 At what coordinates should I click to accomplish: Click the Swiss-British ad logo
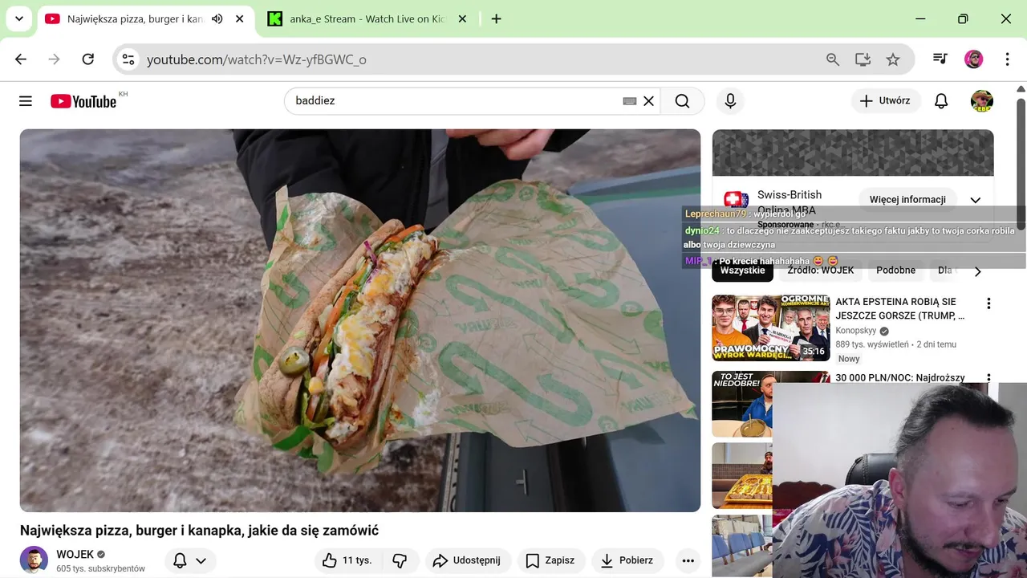coord(736,200)
